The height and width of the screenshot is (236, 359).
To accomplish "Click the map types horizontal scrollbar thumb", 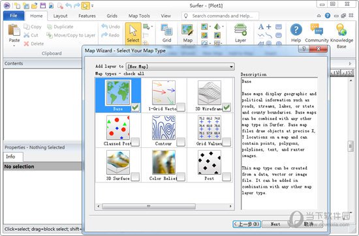I will pyautogui.click(x=149, y=206).
